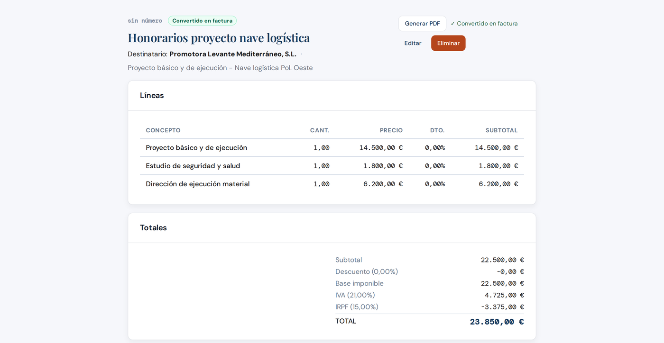Click subtotal 14.500,00 € of Proyecto básico row
The width and height of the screenshot is (664, 343).
coord(497,148)
